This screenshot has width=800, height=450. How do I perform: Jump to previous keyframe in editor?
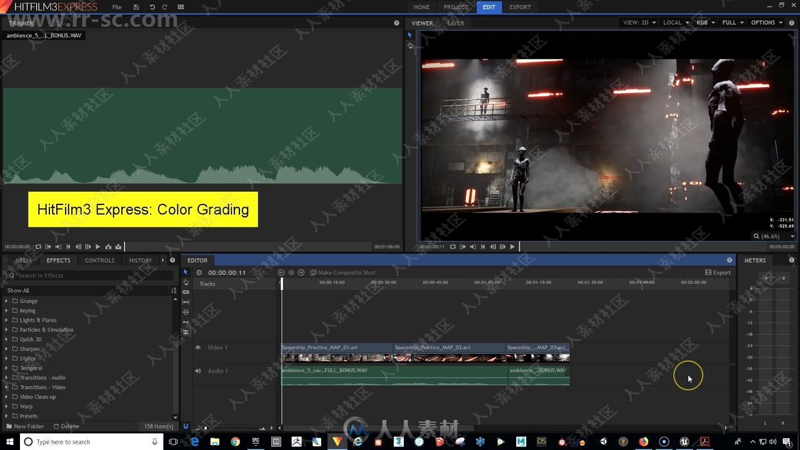(x=281, y=272)
